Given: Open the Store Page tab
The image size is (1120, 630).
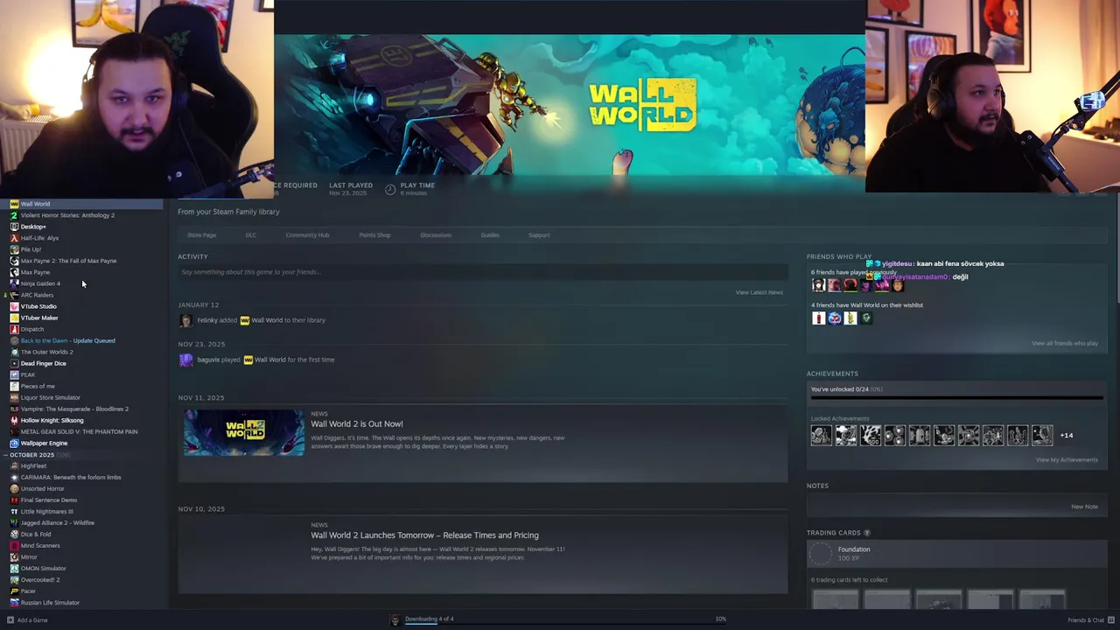Looking at the screenshot, I should [x=201, y=234].
